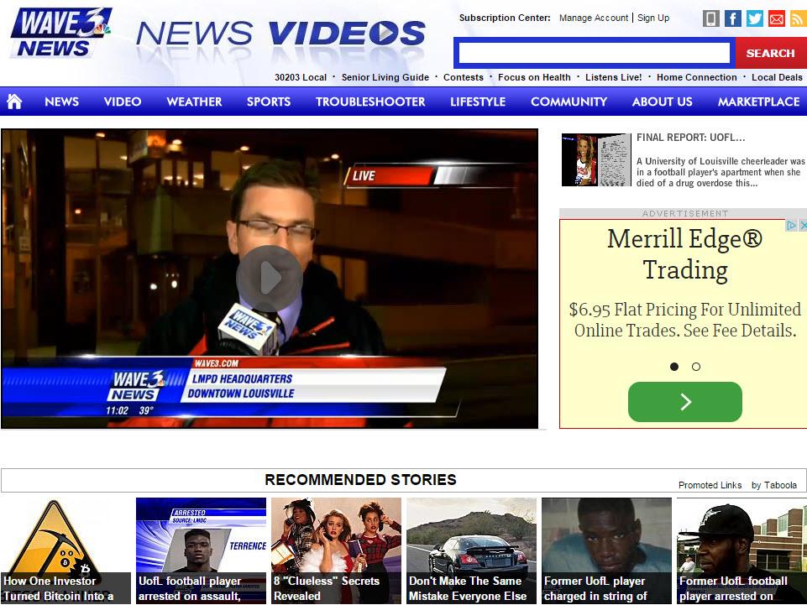
Task: Open the ABOUT US menu
Action: tap(663, 102)
